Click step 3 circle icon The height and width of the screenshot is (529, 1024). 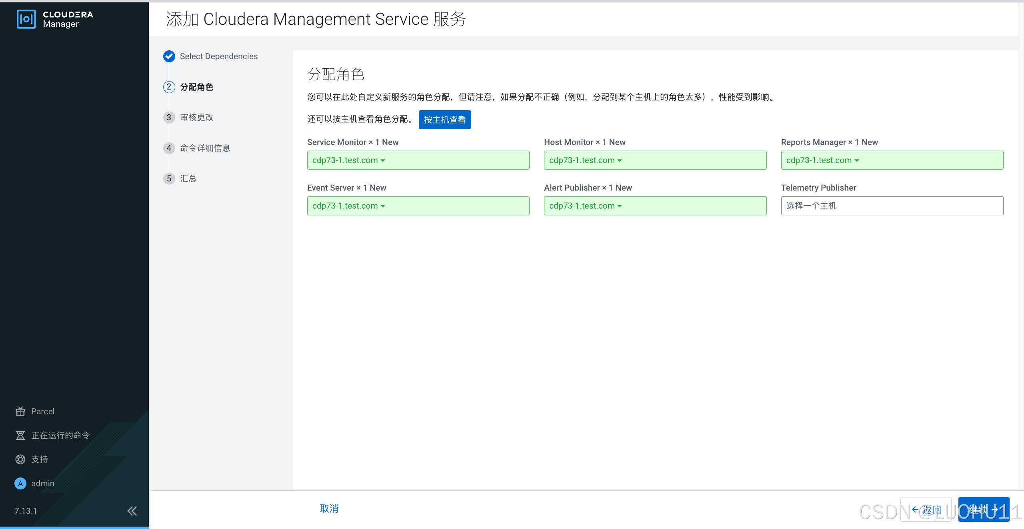tap(169, 117)
